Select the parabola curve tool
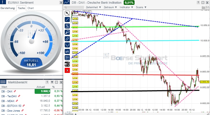 [x=67, y=45]
